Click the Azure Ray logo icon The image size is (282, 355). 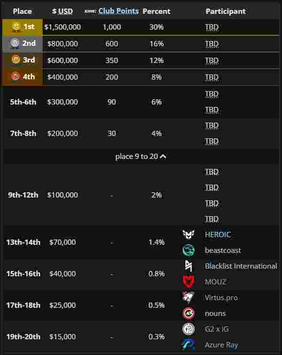click(x=188, y=345)
